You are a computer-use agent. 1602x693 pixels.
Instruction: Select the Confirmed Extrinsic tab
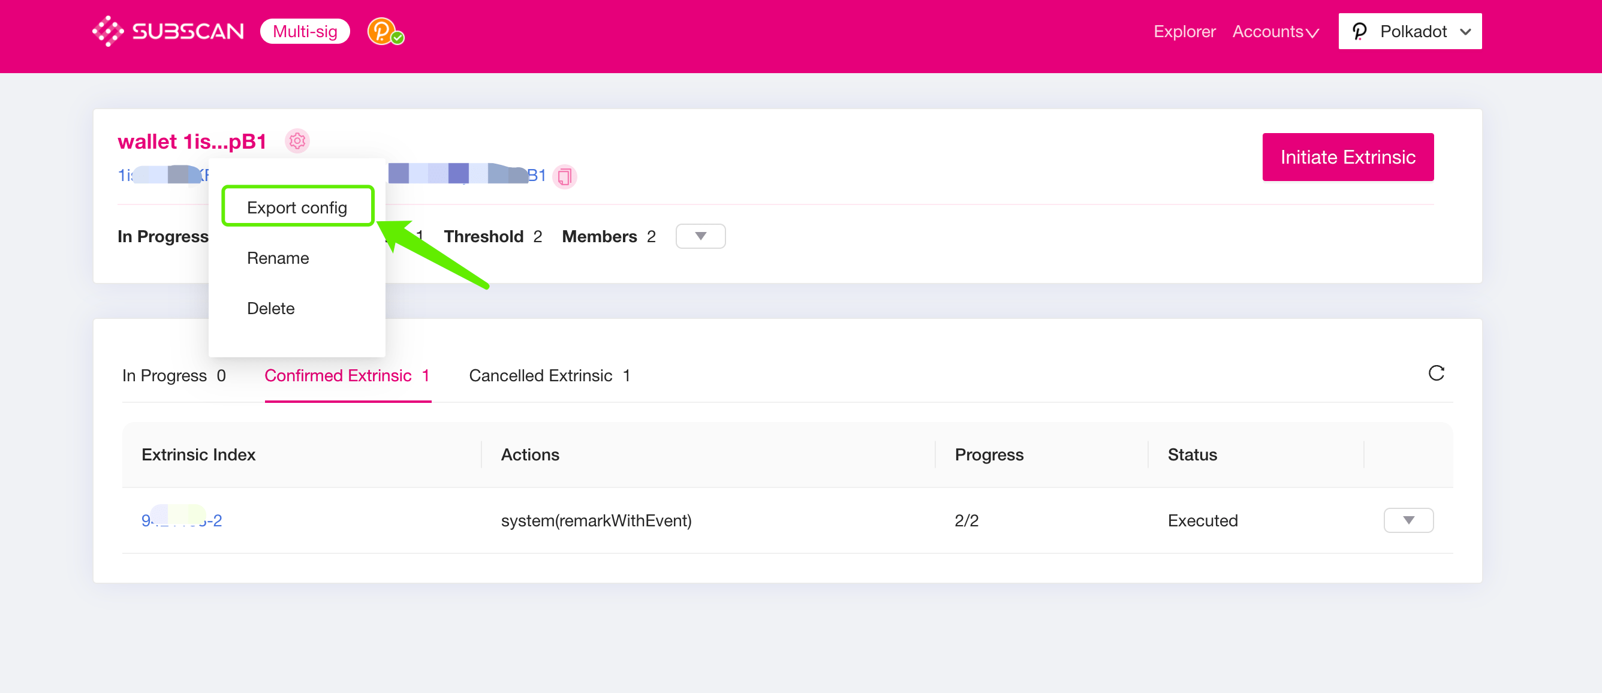click(347, 375)
